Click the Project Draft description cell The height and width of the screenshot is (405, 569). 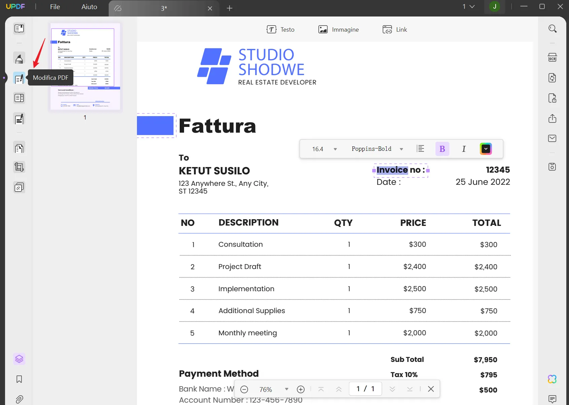tap(240, 267)
